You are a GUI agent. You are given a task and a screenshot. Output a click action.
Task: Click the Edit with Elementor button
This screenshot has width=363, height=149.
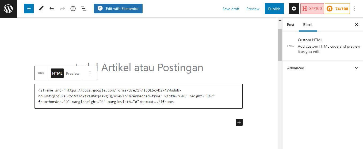(118, 9)
